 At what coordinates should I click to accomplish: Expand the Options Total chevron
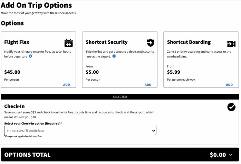pyautogui.click(x=231, y=155)
